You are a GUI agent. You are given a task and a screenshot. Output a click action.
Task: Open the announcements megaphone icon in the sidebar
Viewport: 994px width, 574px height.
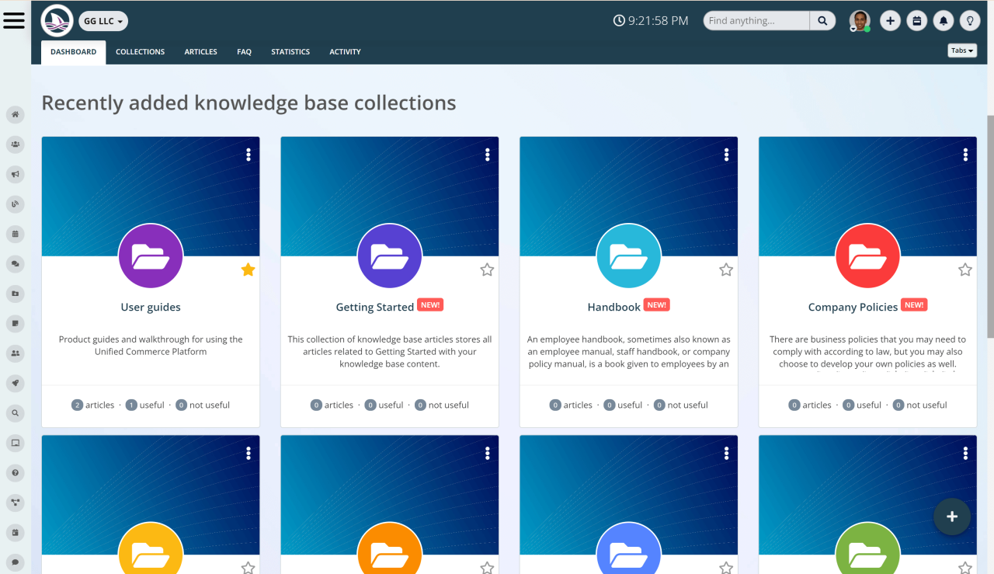coord(15,174)
